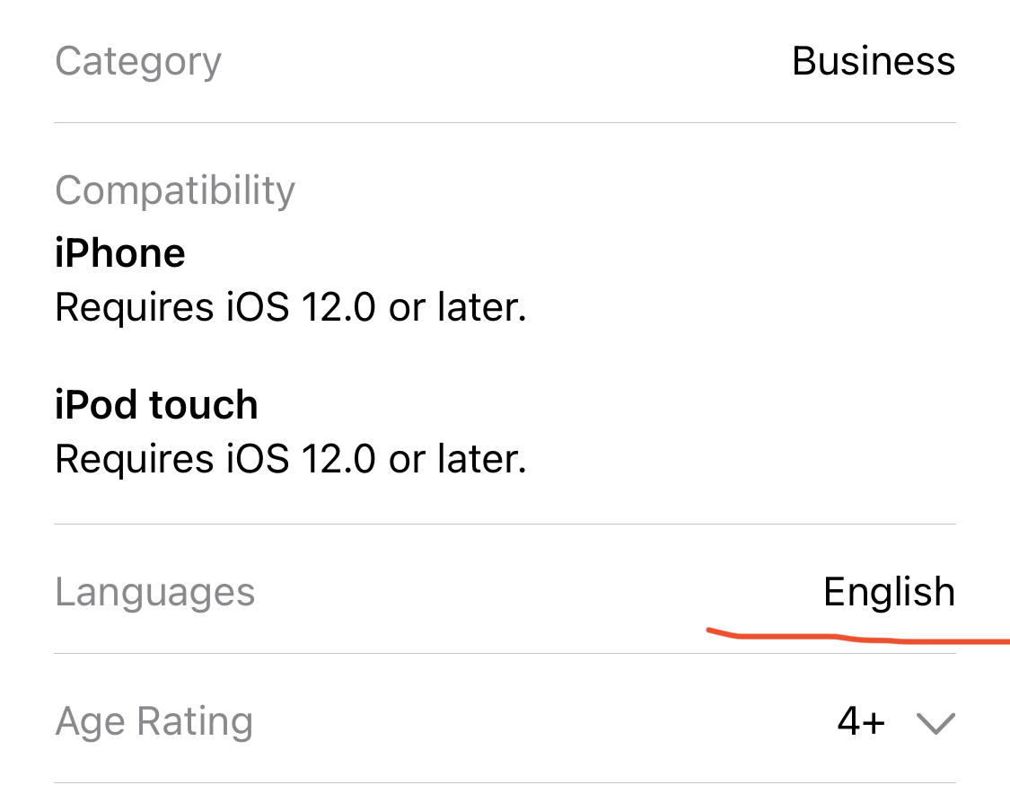Select the Age Rating label

pos(154,722)
